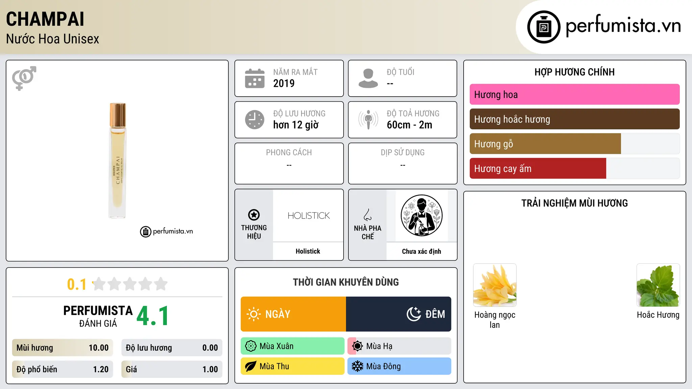Select the Mùa Đông season bar

[399, 366]
